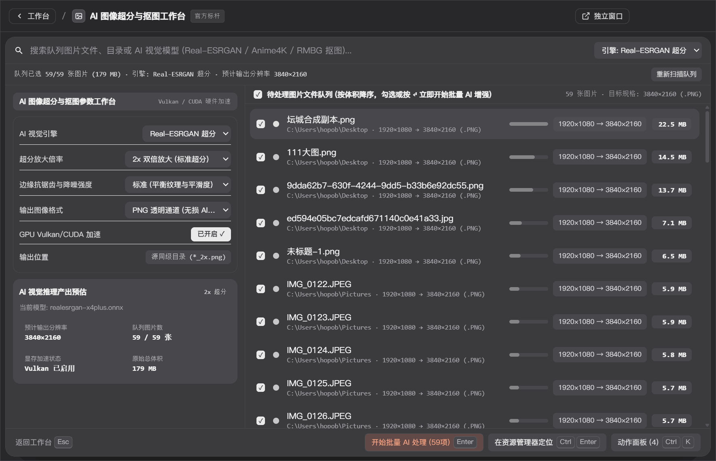716x461 pixels.
Task: Uncheck IMG_0123.JPEG
Action: pos(261,322)
